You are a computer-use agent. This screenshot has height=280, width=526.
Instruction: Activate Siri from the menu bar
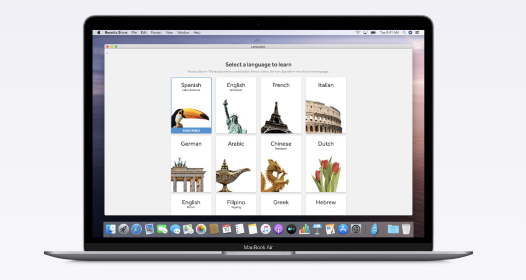(x=410, y=32)
